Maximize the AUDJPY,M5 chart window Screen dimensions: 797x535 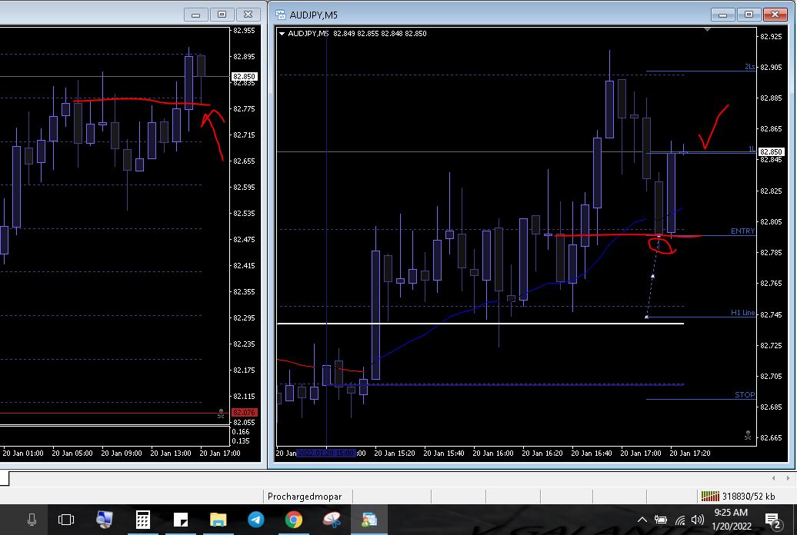tap(750, 15)
